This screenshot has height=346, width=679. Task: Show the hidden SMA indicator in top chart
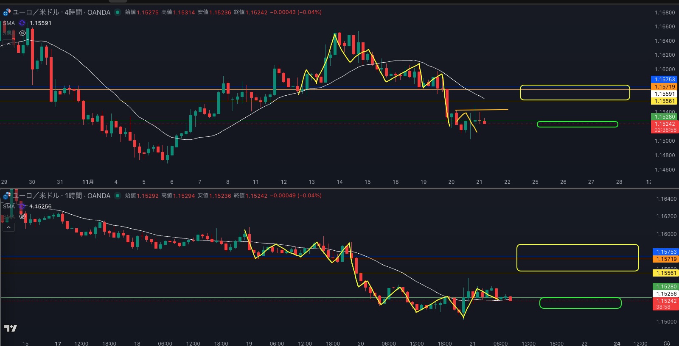point(22,33)
